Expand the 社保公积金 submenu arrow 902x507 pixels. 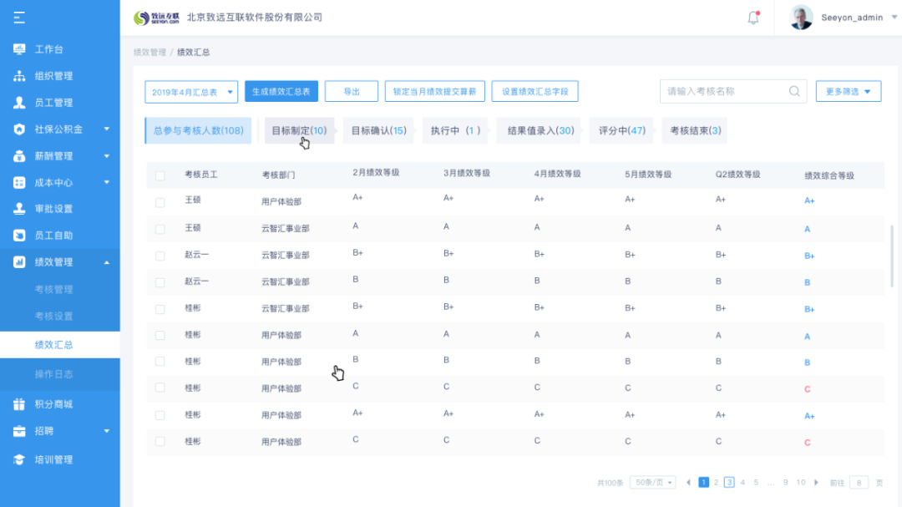(x=106, y=129)
